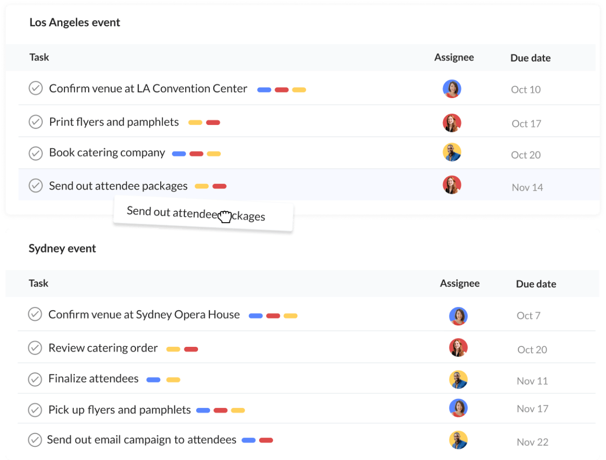Image resolution: width=606 pixels, height=460 pixels.
Task: Toggle completion check for Print flyers and pamphlets
Action: point(36,122)
